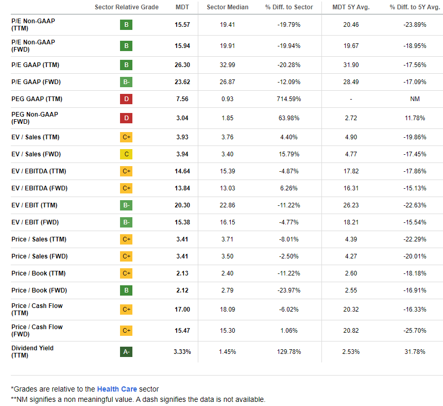Image resolution: width=443 pixels, height=406 pixels.
Task: Click the 3.33% dividend yield value
Action: click(182, 352)
